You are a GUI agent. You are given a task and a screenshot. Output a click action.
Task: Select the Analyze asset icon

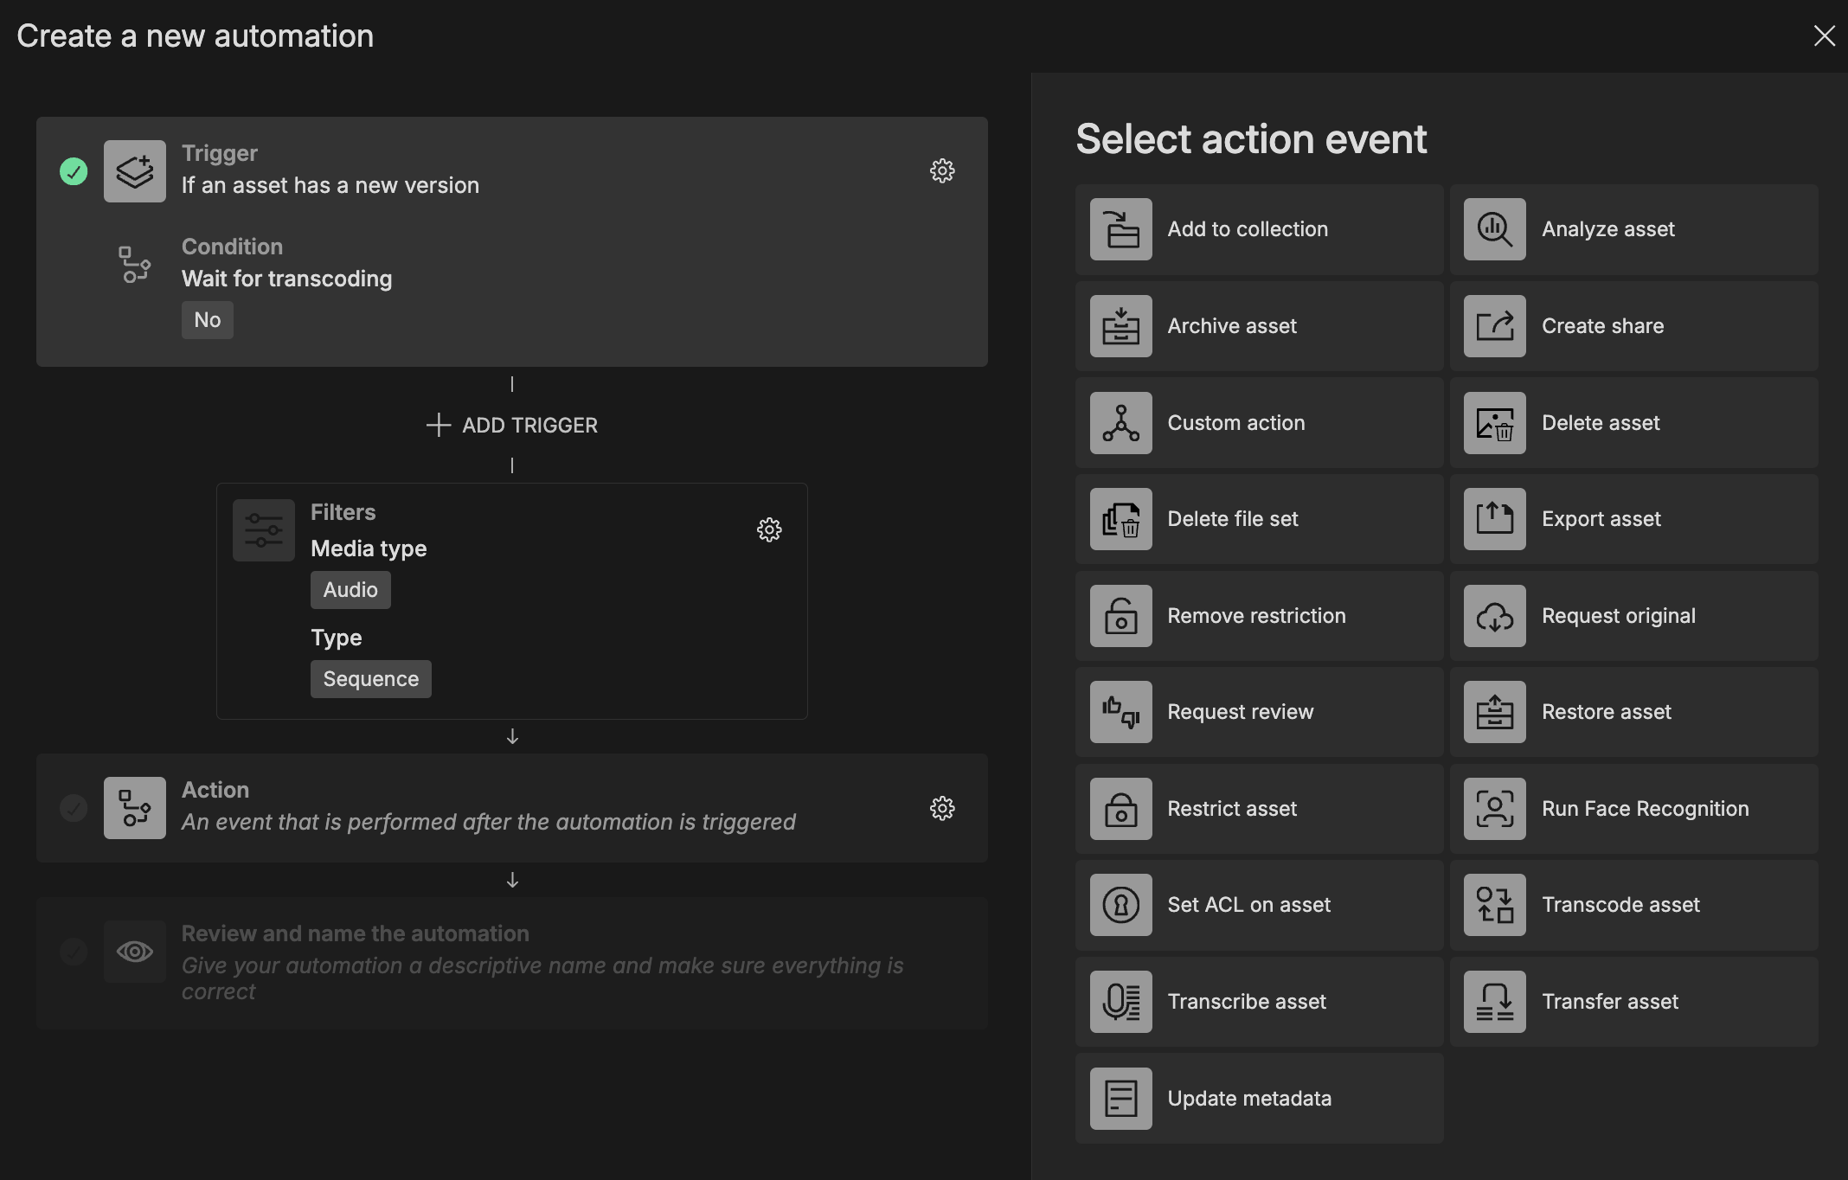1494,229
